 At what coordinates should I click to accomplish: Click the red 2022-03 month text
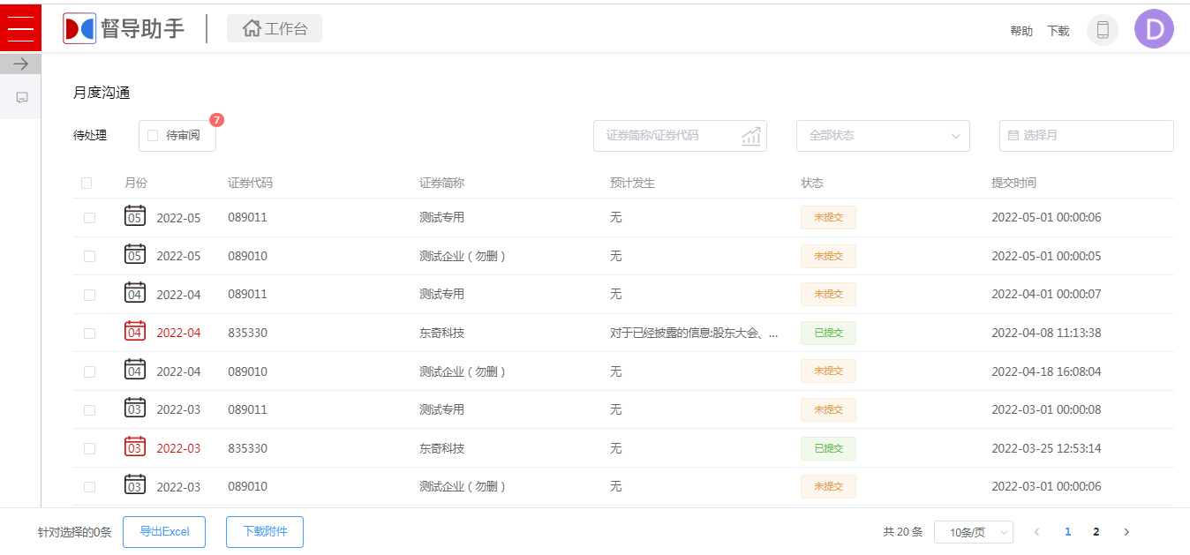178,448
